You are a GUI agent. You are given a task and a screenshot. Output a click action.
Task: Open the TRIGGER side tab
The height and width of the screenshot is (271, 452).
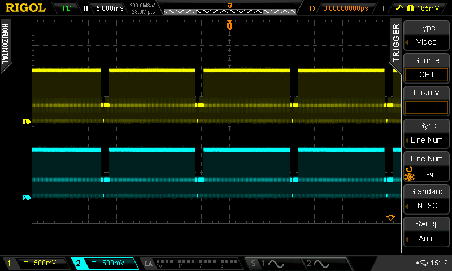click(395, 42)
